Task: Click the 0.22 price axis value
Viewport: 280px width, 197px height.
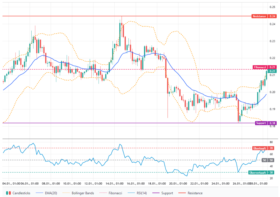Action: 272,58
